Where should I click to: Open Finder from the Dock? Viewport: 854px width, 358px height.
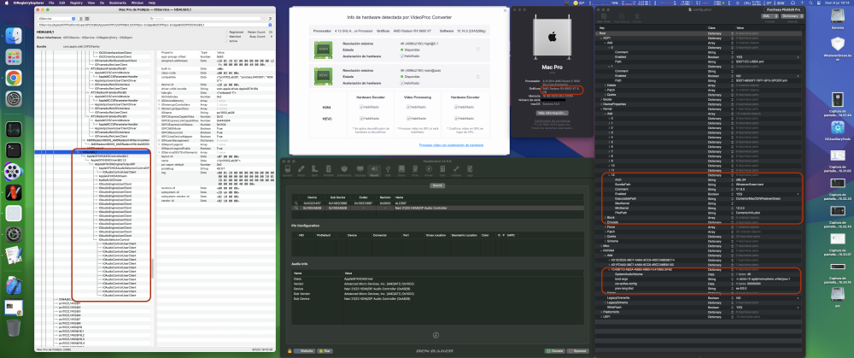click(x=14, y=36)
